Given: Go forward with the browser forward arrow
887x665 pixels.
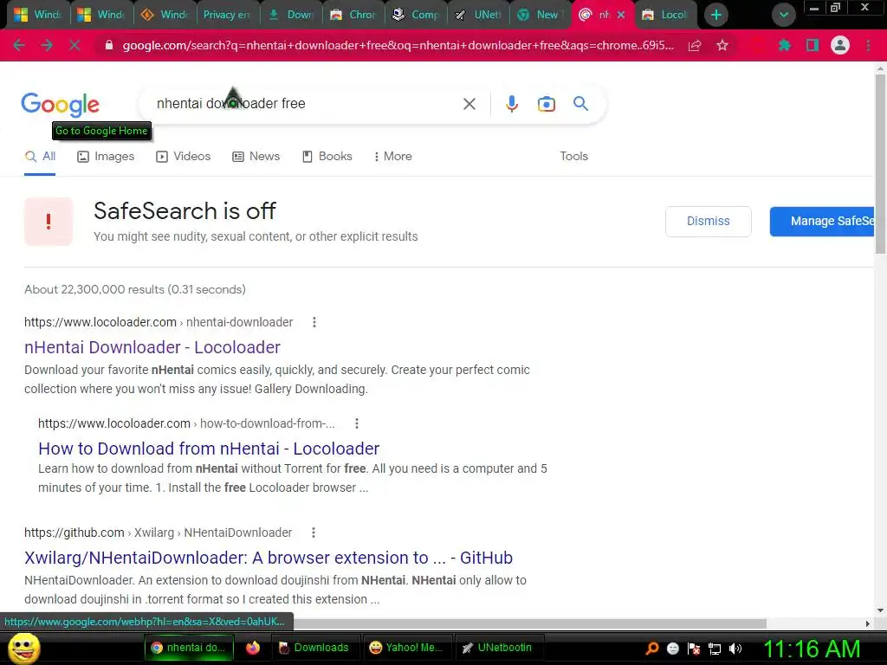Looking at the screenshot, I should 47,45.
